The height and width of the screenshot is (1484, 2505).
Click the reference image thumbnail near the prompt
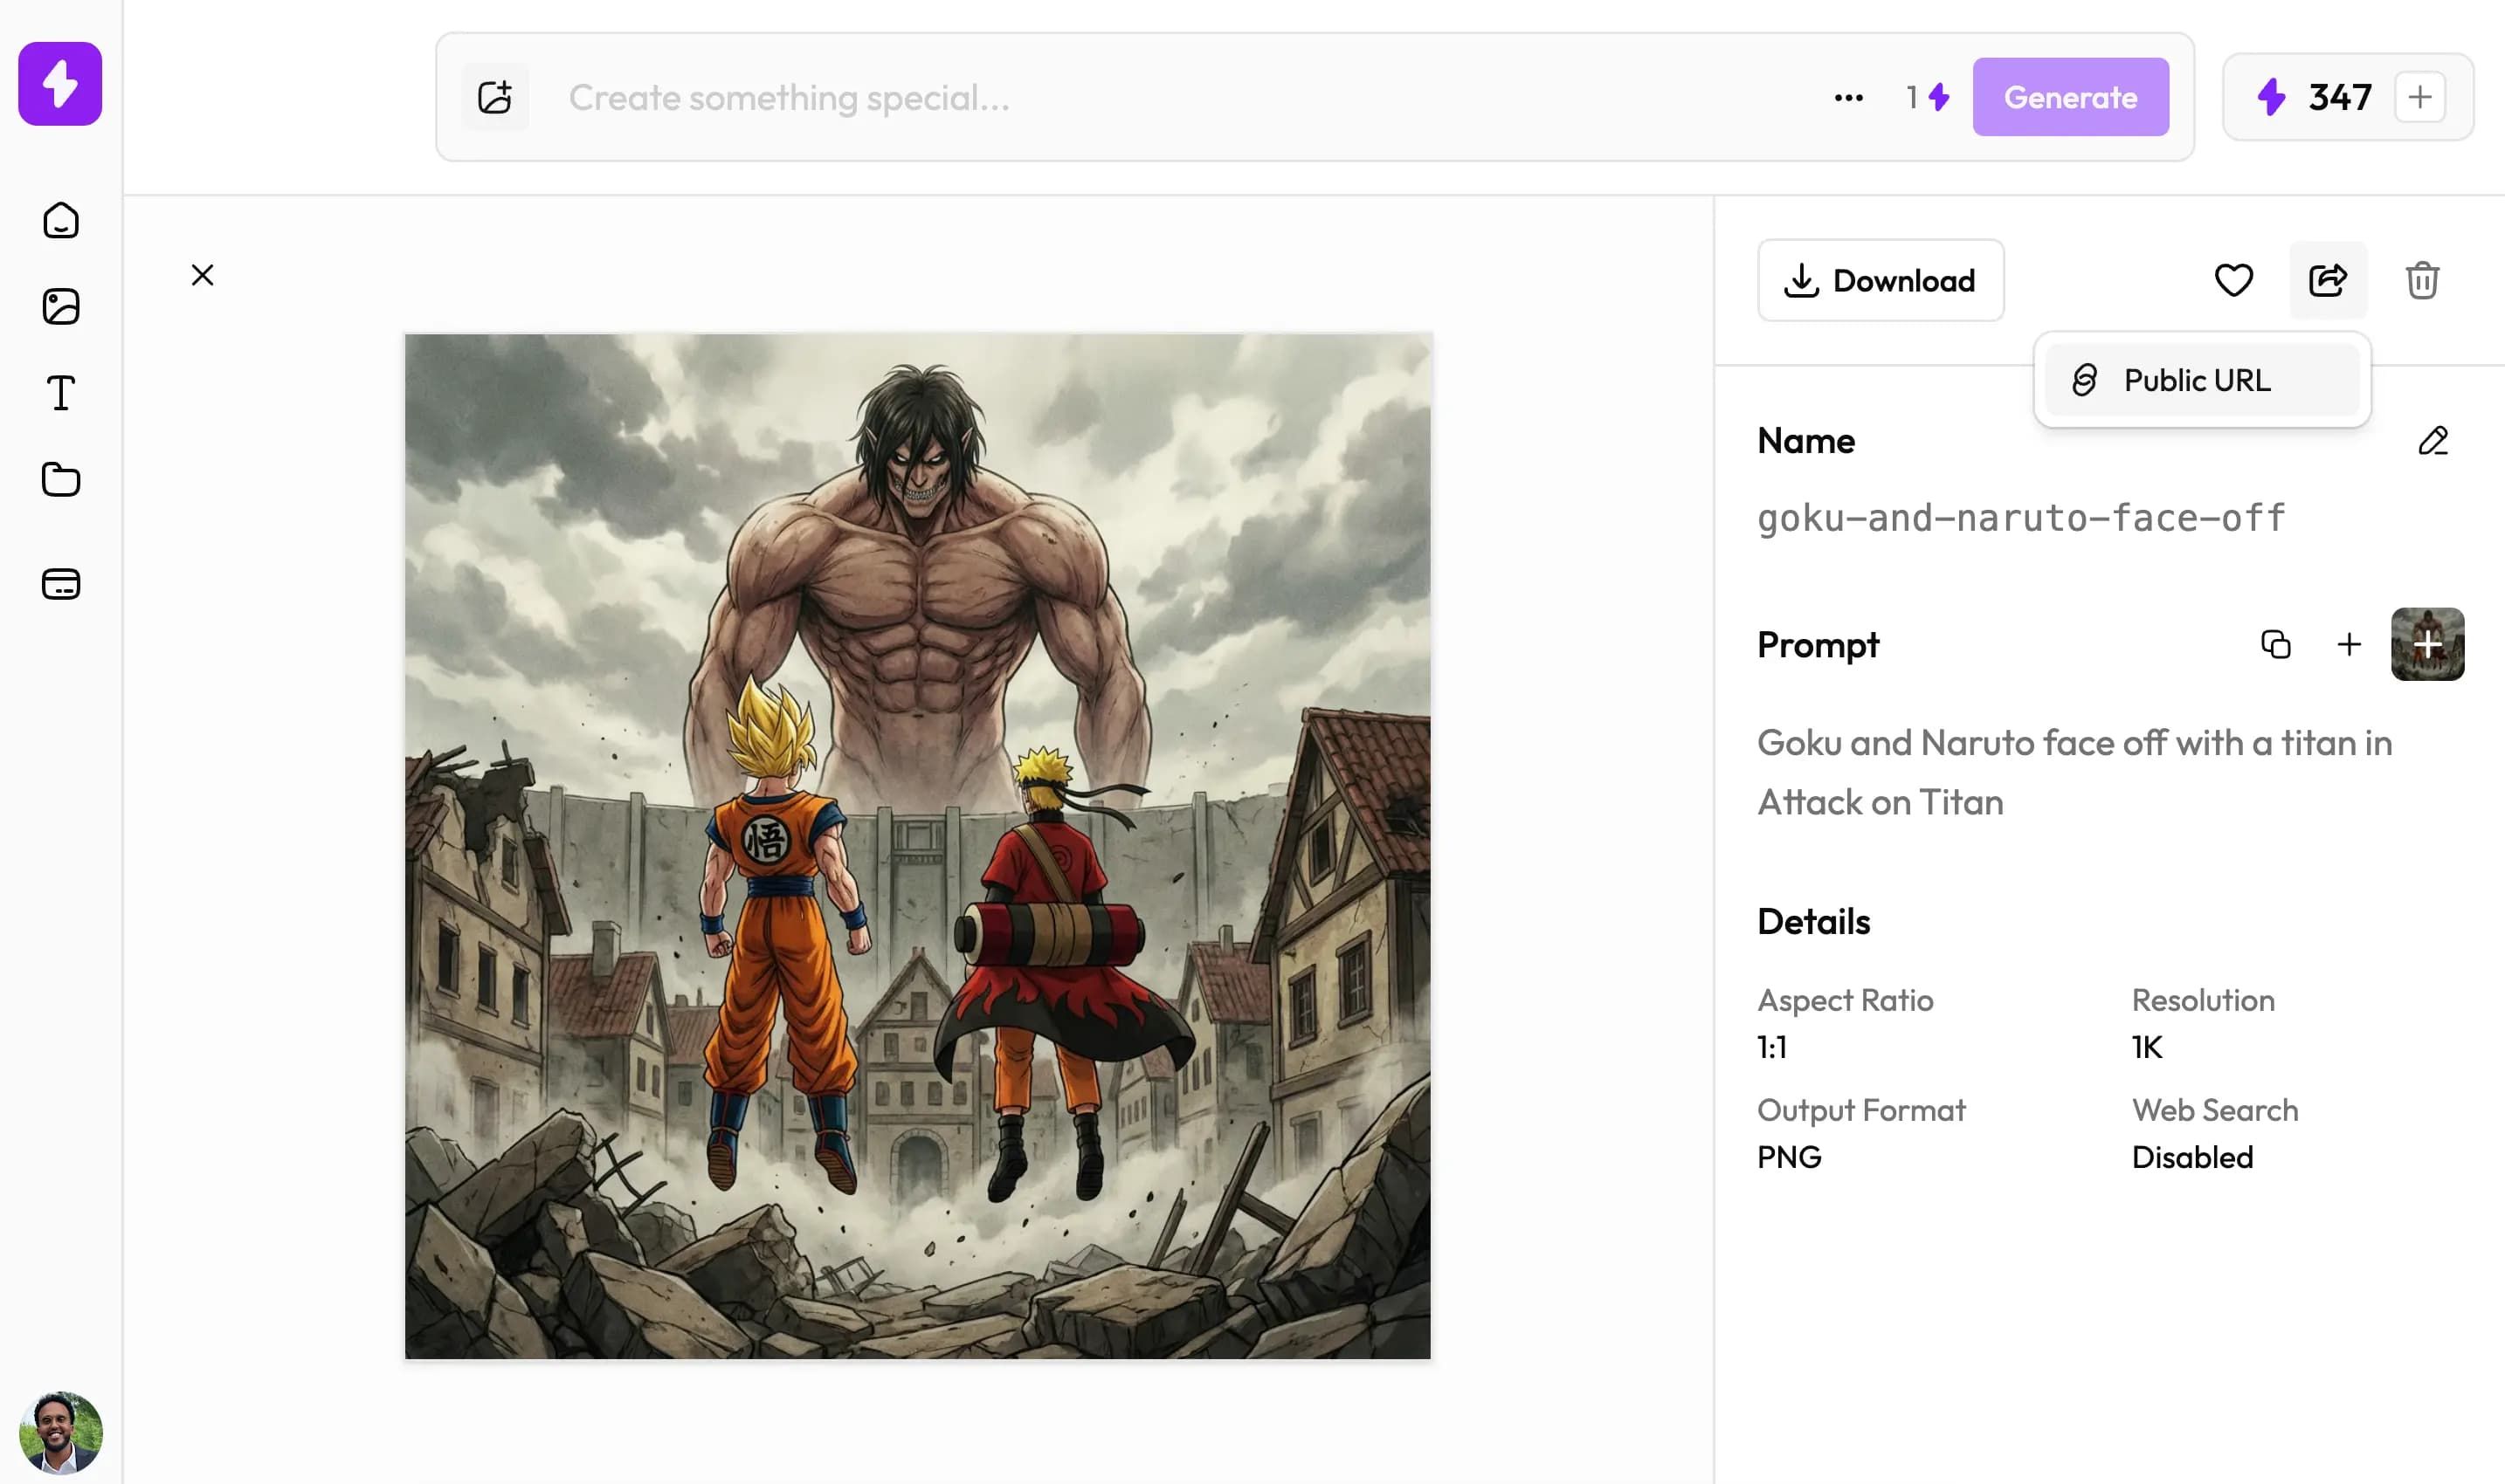[2429, 645]
